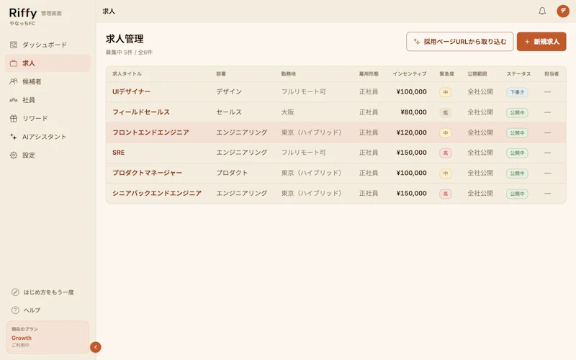Viewport: 576px width, 360px height.
Task: Click the 大阪 location cell
Action: pyautogui.click(x=287, y=112)
